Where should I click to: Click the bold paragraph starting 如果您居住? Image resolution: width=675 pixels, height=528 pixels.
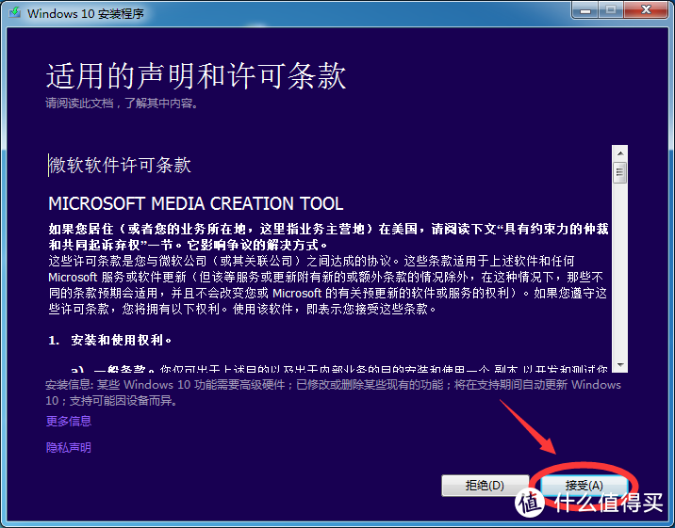pos(328,237)
